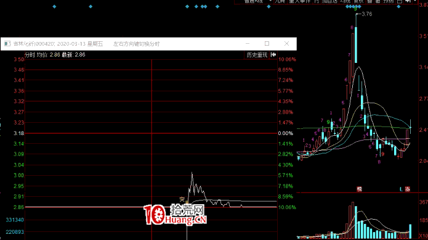Click the 0.00% percent axis label

(x=286, y=133)
